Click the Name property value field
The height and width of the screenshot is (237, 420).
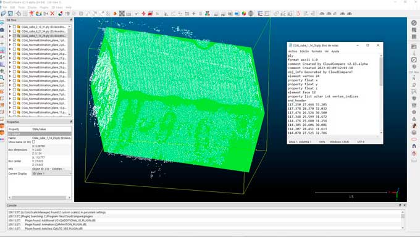click(51, 138)
